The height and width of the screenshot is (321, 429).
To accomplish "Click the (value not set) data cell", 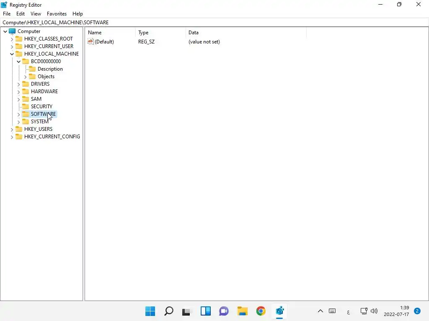I will (x=204, y=42).
